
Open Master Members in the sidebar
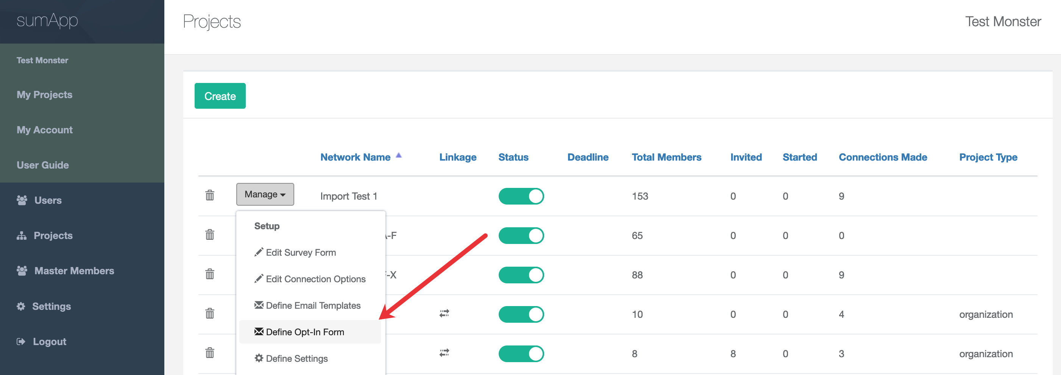(x=74, y=271)
